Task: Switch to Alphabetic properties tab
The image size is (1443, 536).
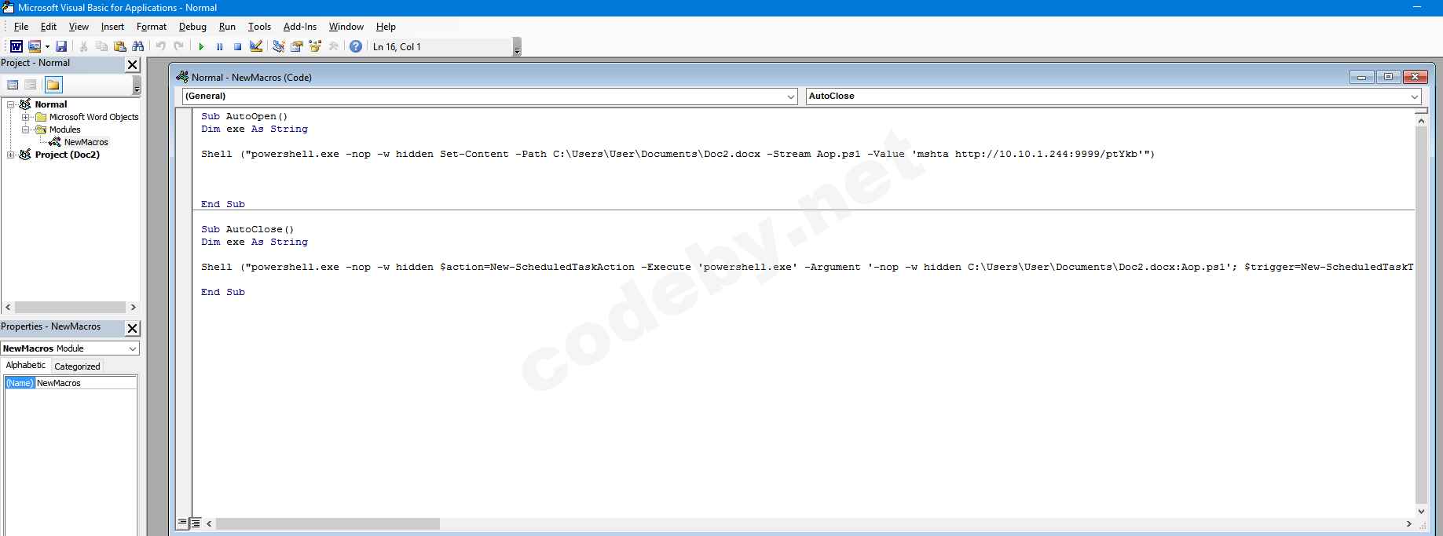Action: click(26, 366)
